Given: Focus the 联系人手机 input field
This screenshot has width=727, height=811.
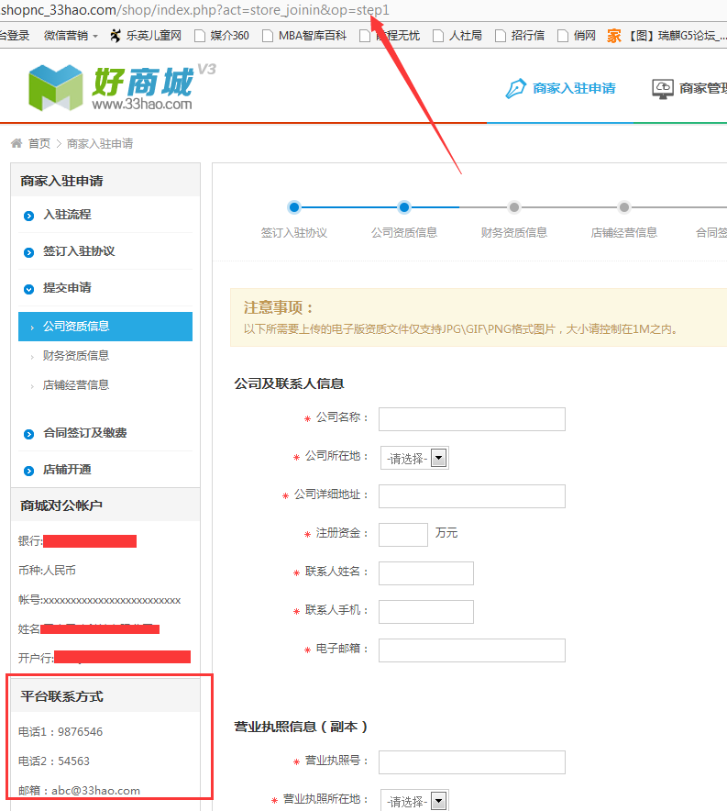Looking at the screenshot, I should tap(425, 612).
